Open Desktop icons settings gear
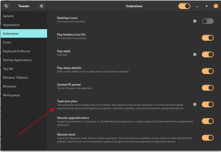 [x=195, y=21]
